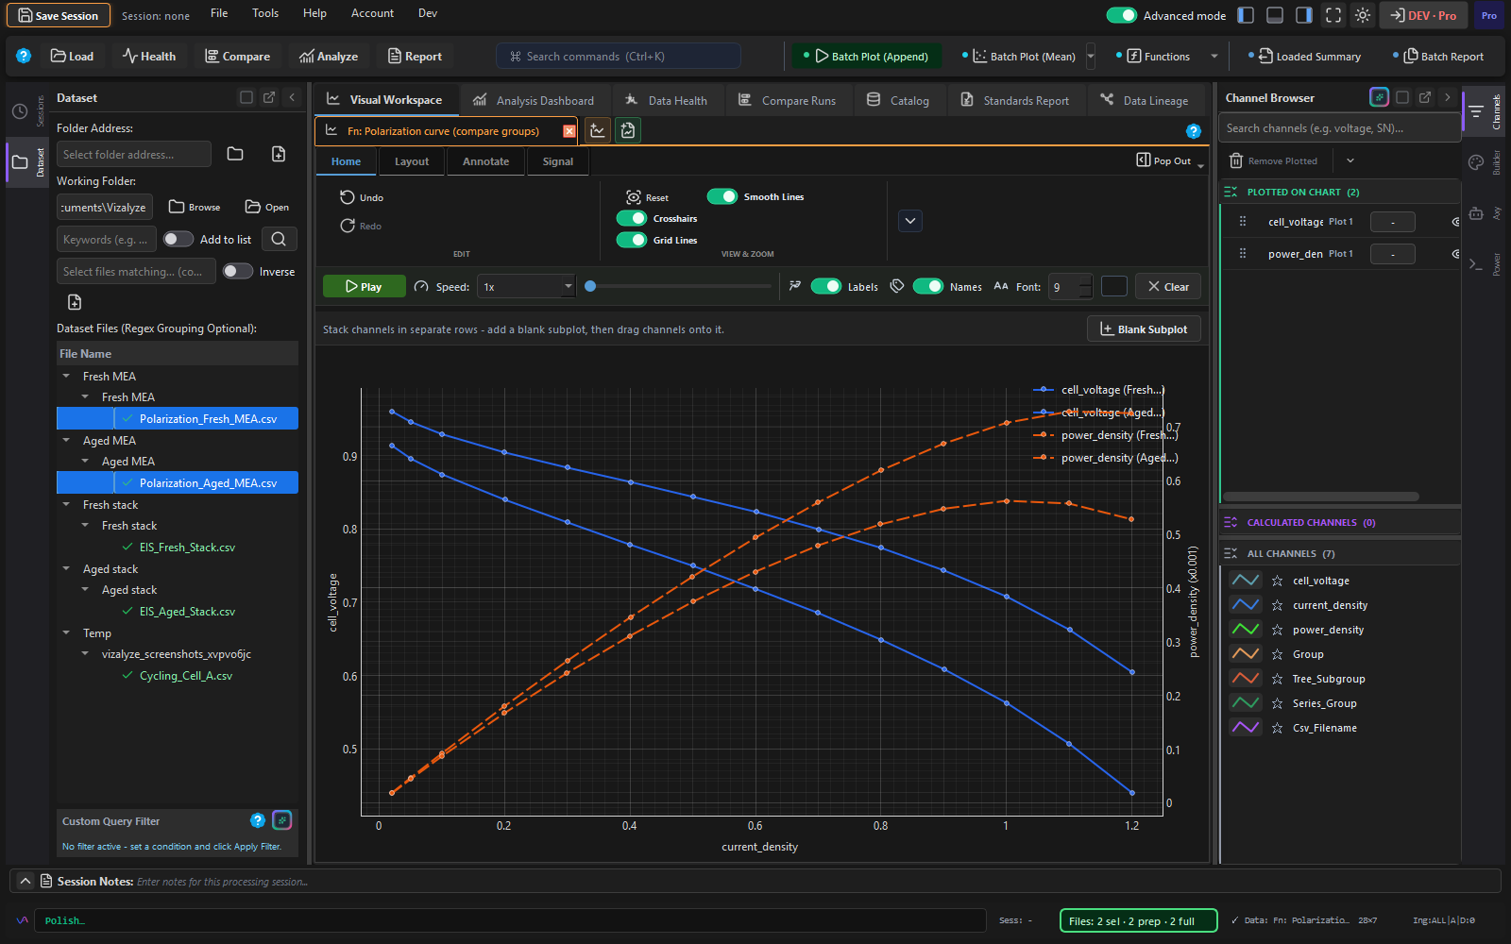Click the keyword search magnifier icon
Screen dimensions: 1511x944
[279, 239]
